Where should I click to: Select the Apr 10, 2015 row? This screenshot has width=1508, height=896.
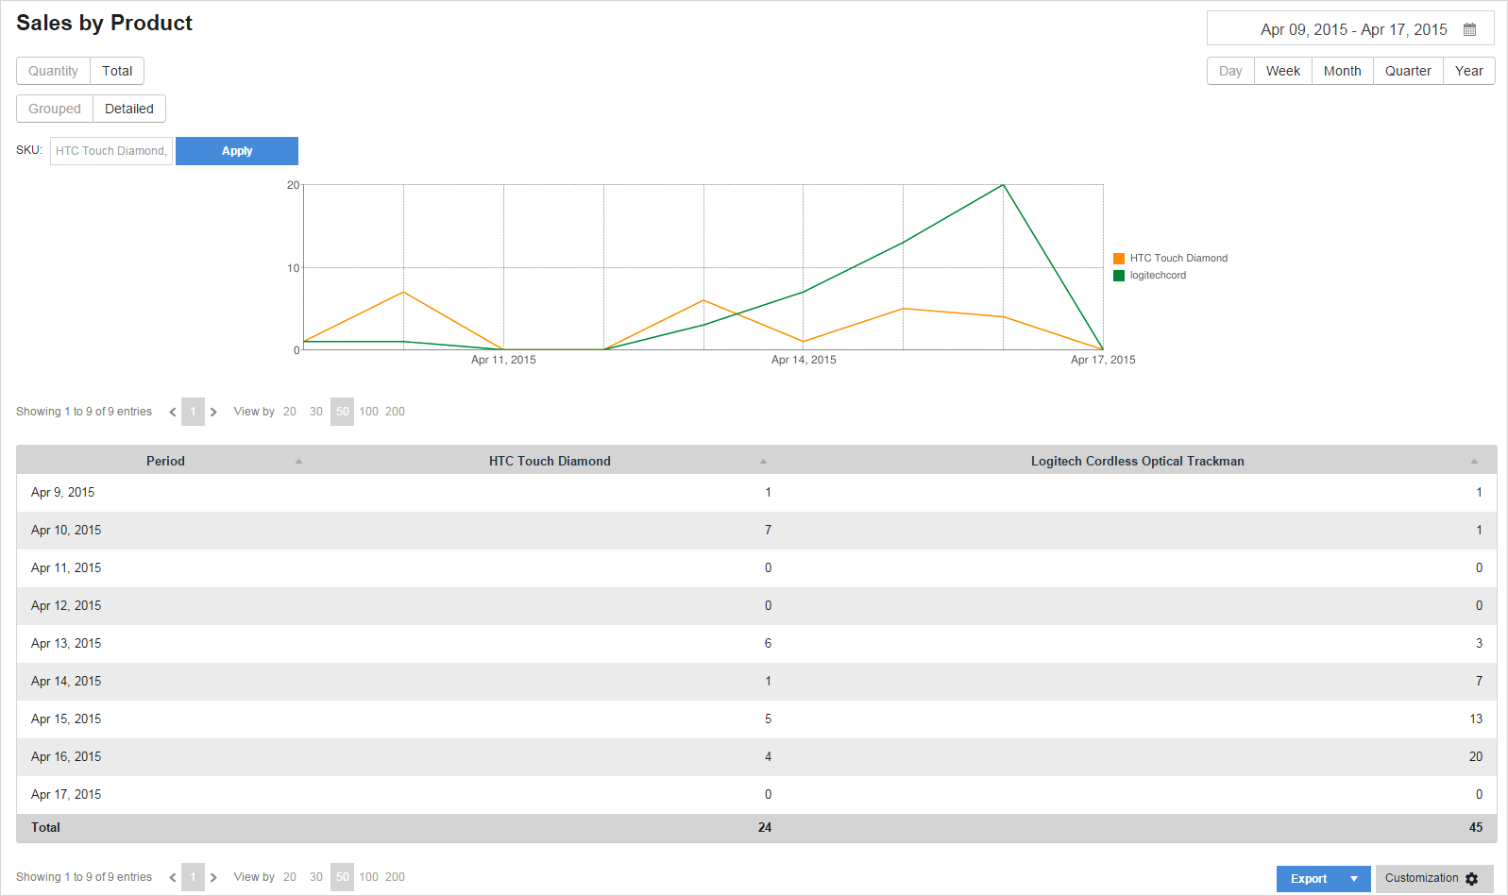coord(756,531)
